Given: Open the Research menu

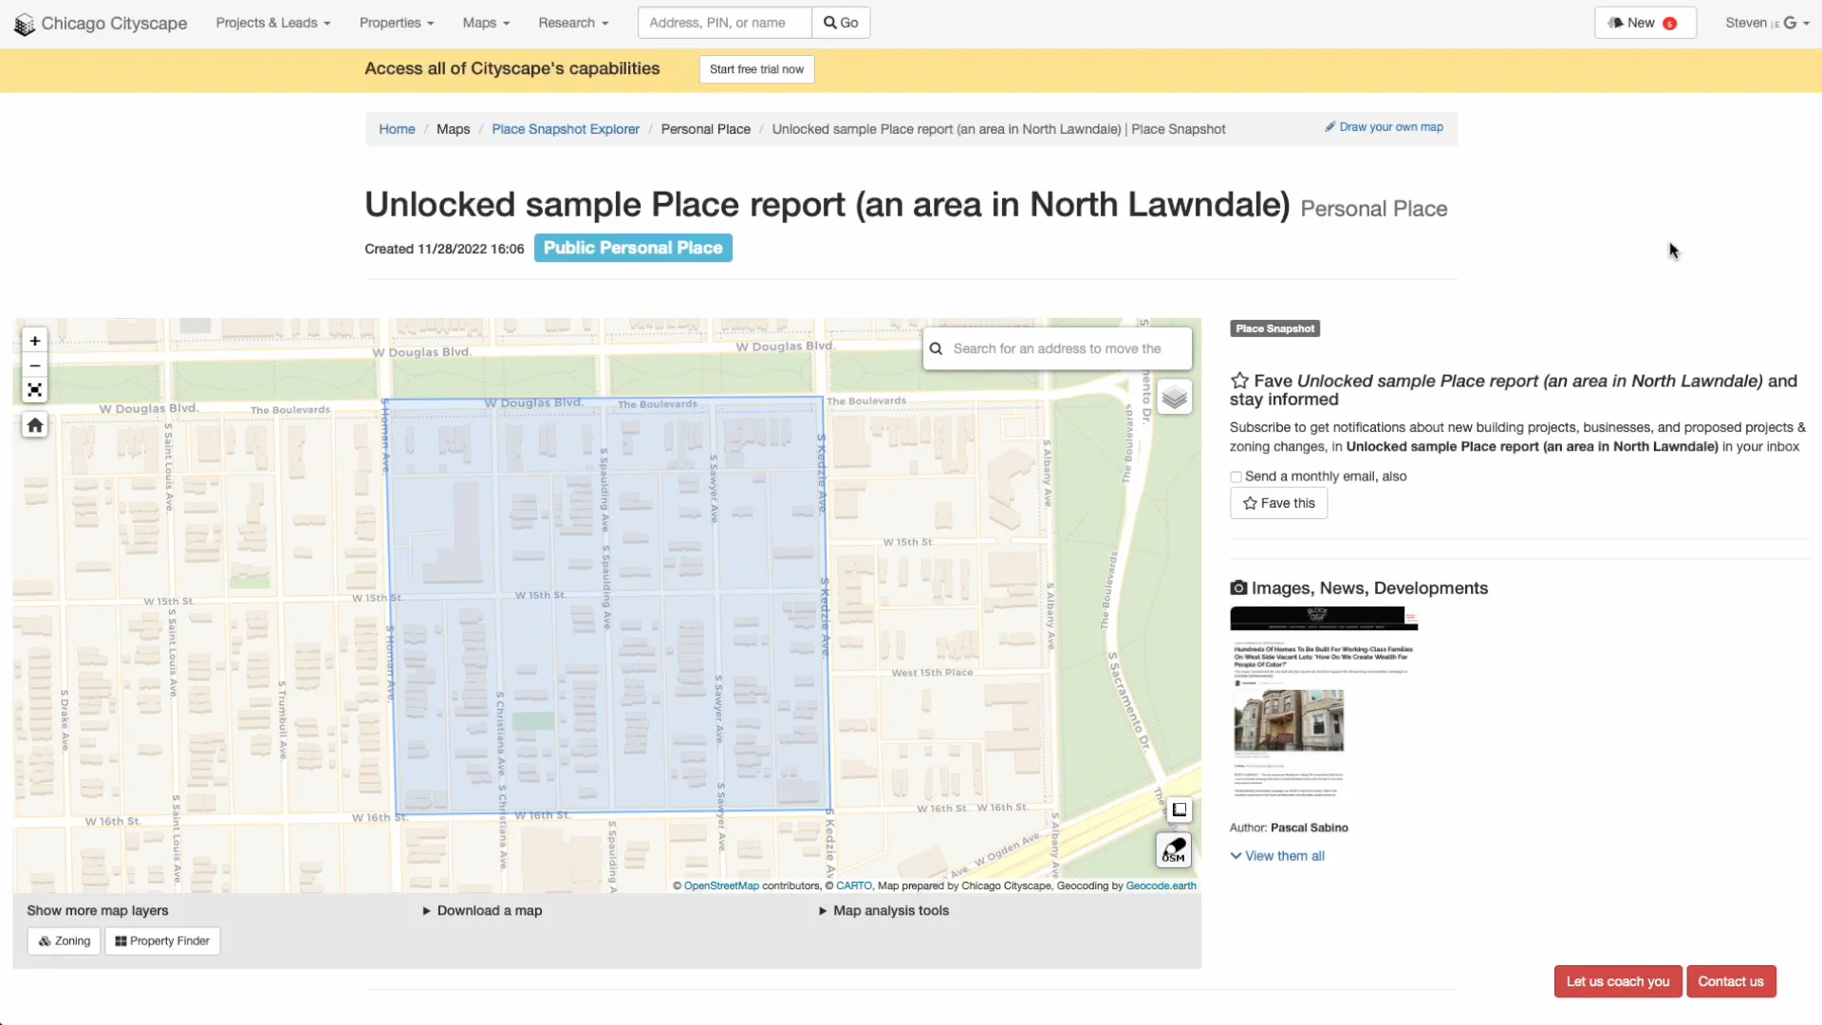Looking at the screenshot, I should (x=572, y=22).
